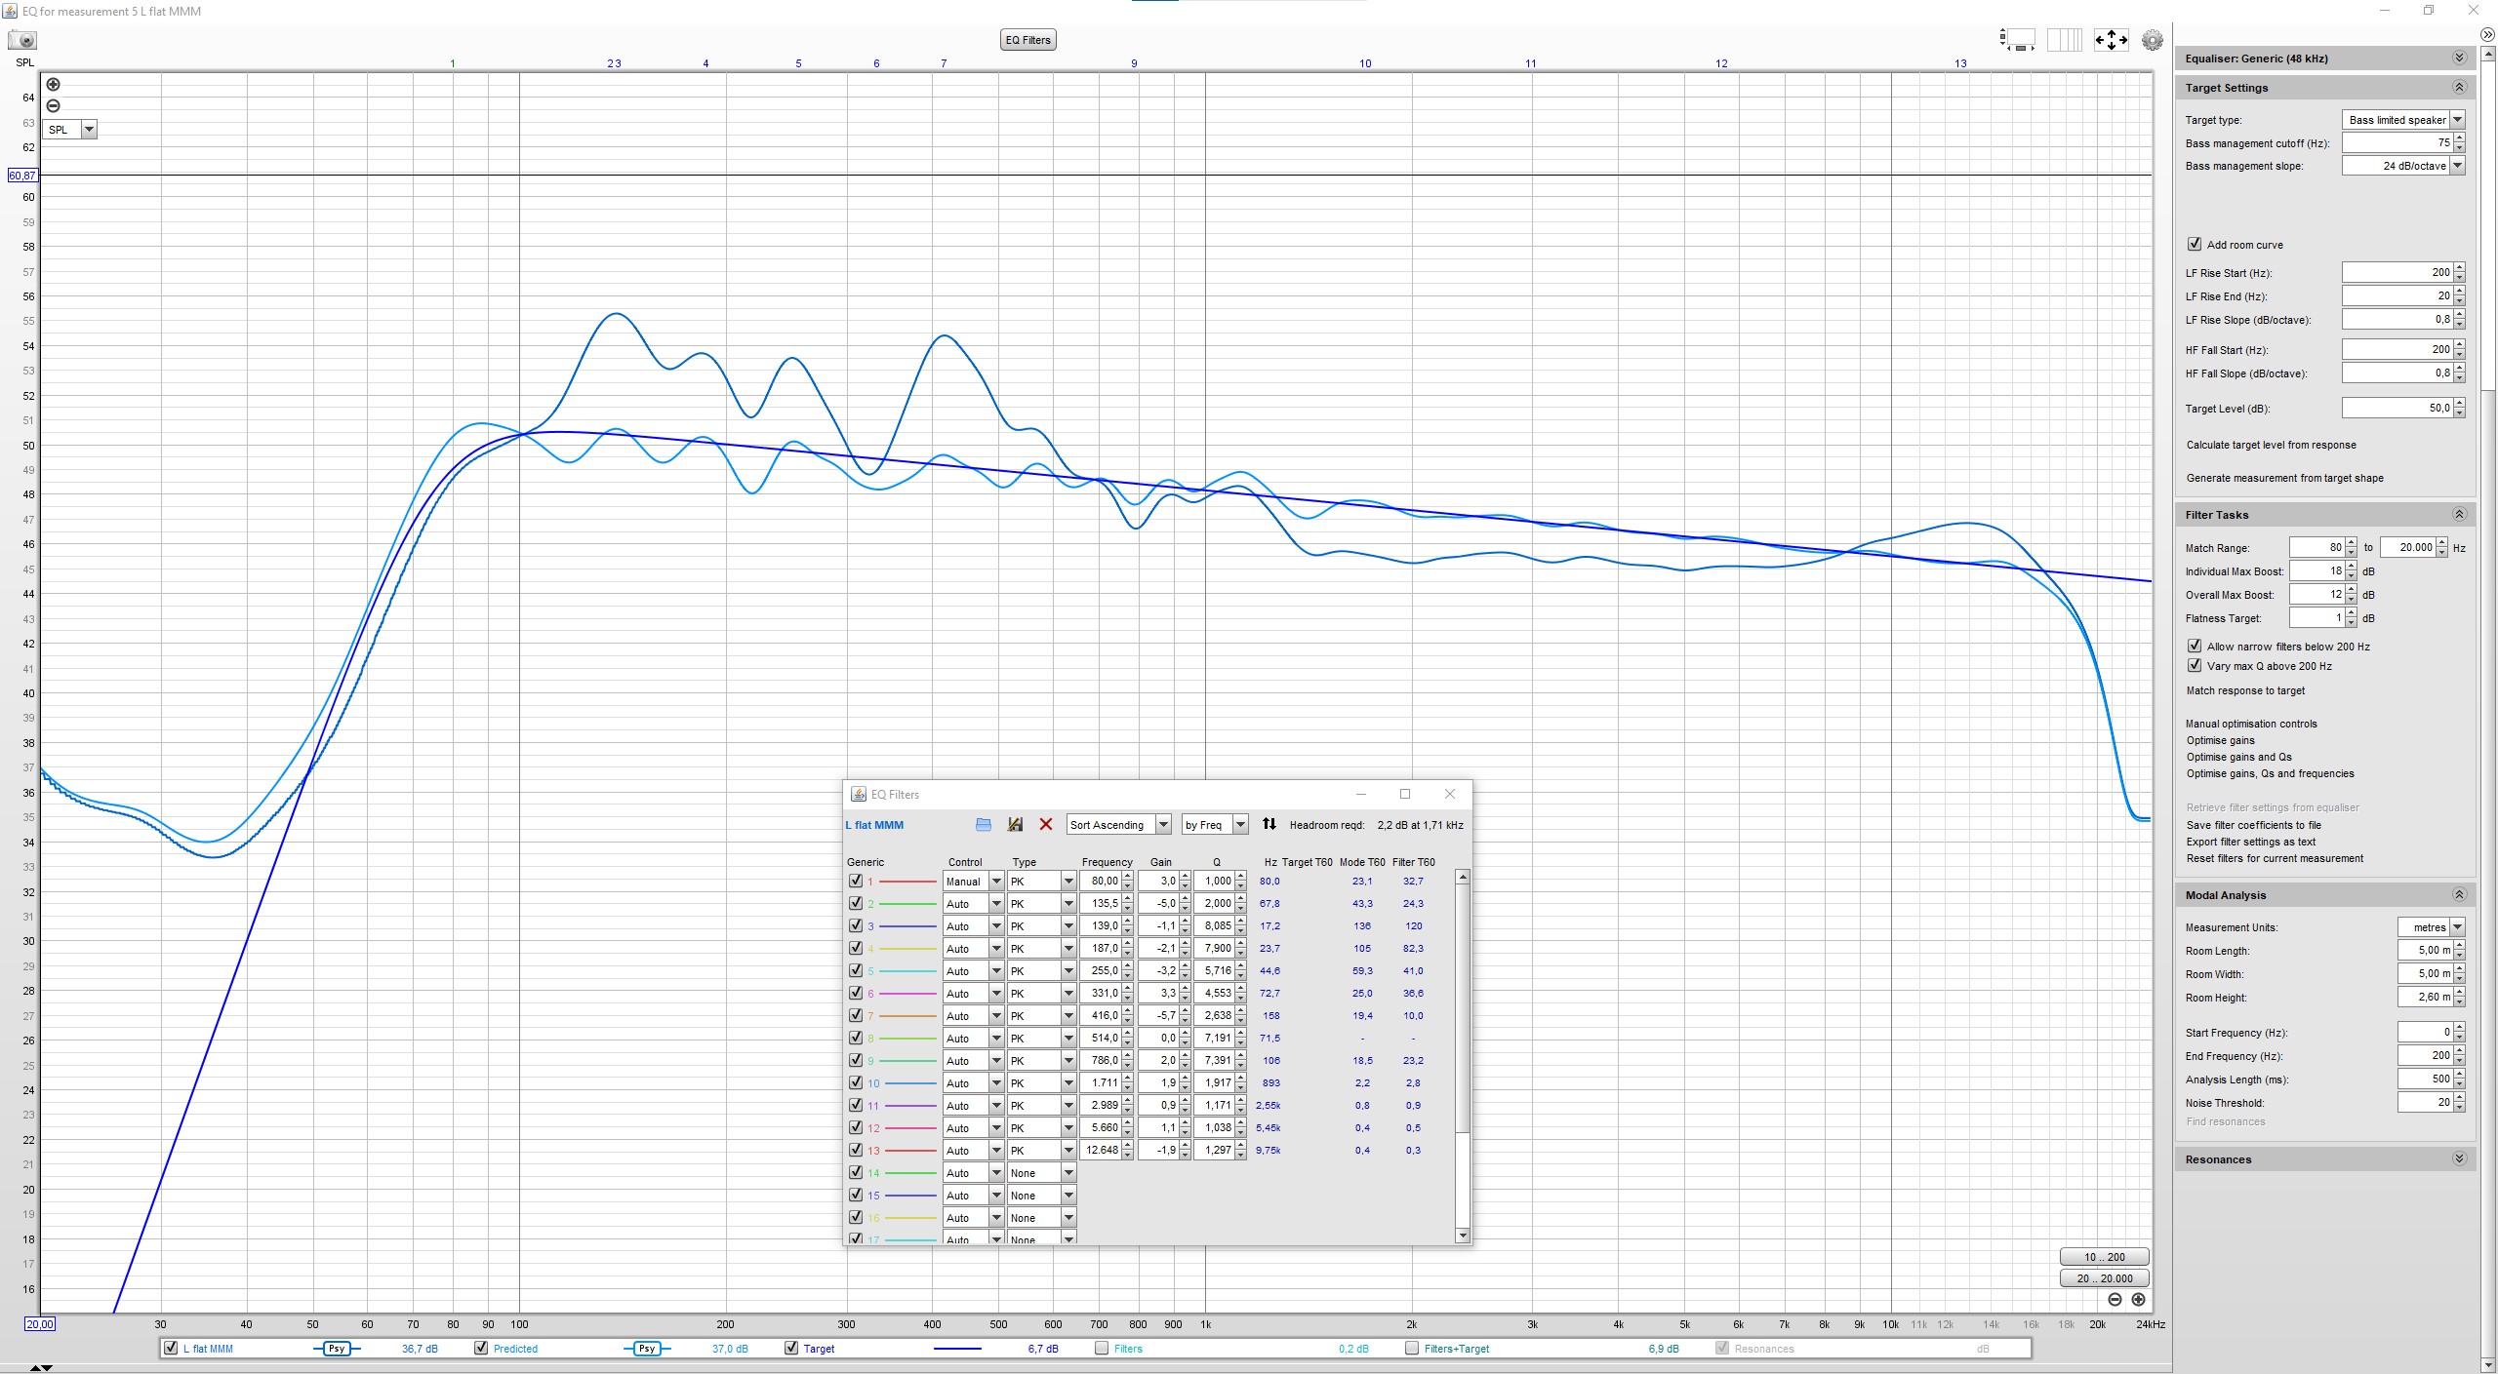Screen dimensions: 2498x1374
Task: Increase Flatness Target spinner
Action: 2352,613
